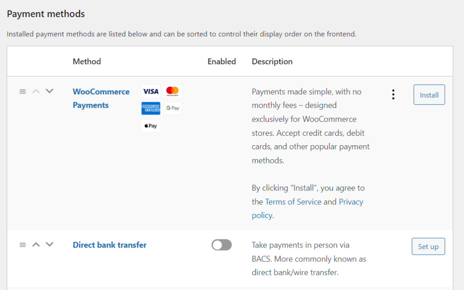464x290 pixels.
Task: Open the Privacy policy link
Action: (x=351, y=202)
